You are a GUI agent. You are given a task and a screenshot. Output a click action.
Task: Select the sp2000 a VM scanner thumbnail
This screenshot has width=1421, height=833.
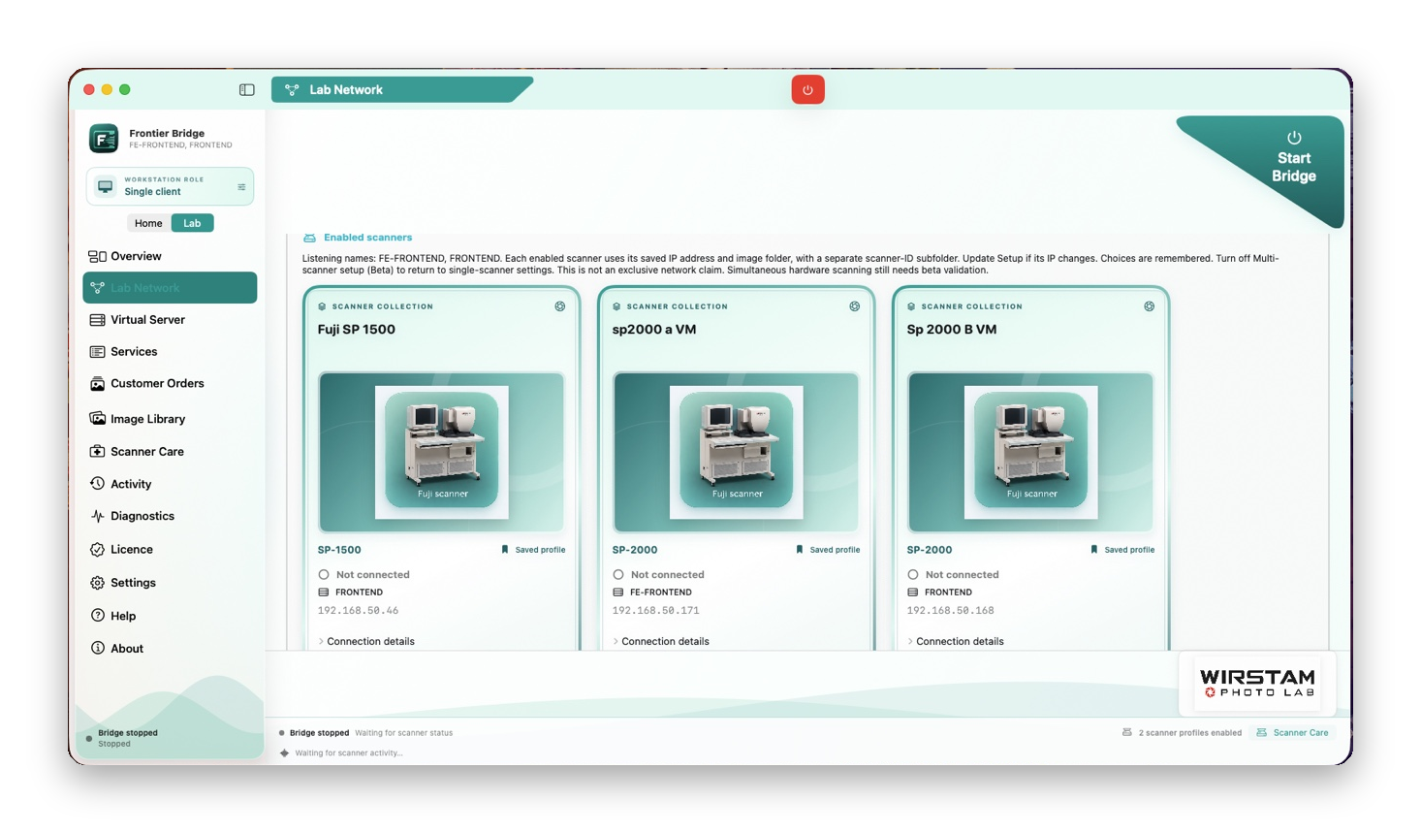(737, 452)
